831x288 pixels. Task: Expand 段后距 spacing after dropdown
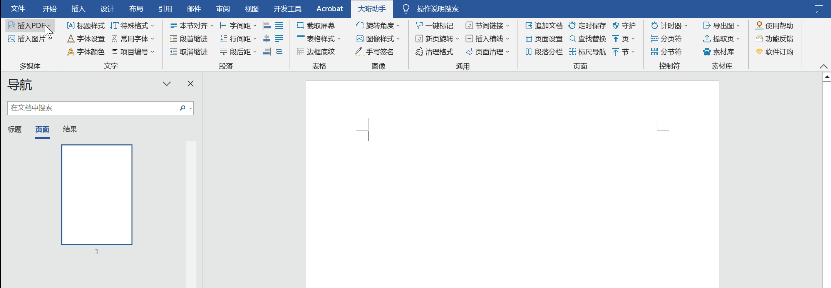click(x=255, y=52)
